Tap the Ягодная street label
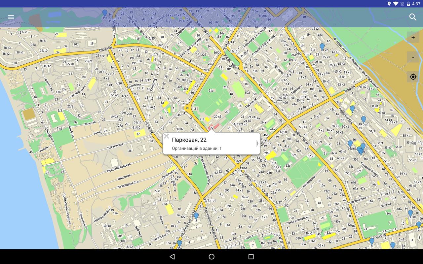The image size is (423, 264). 349,89
